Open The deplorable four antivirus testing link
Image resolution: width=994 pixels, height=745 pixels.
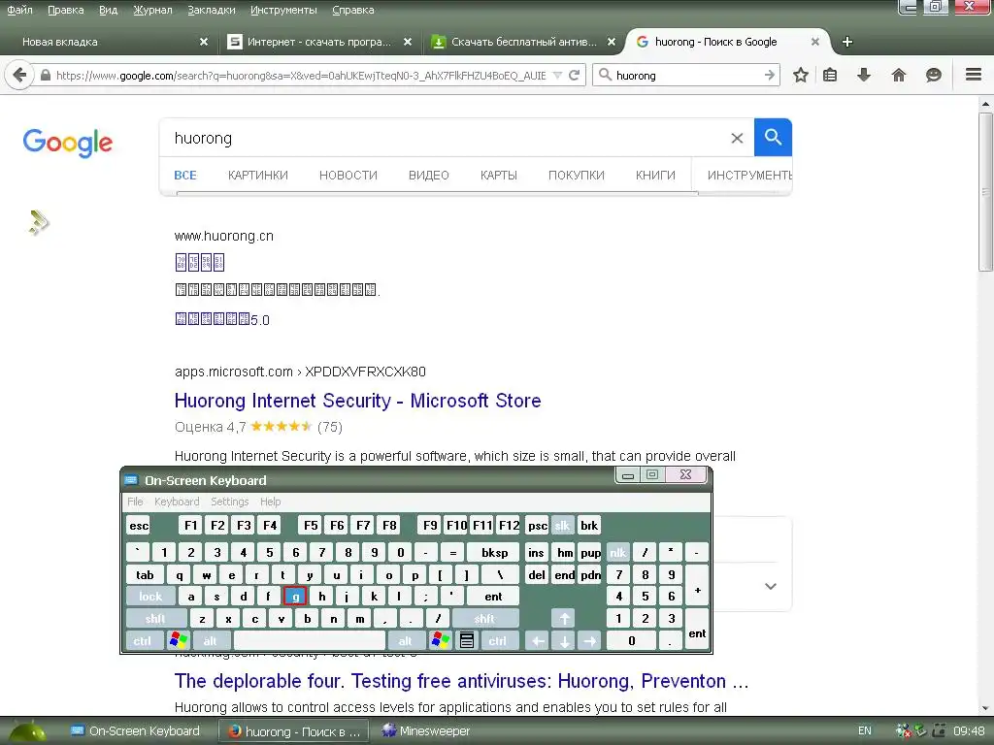[461, 681]
